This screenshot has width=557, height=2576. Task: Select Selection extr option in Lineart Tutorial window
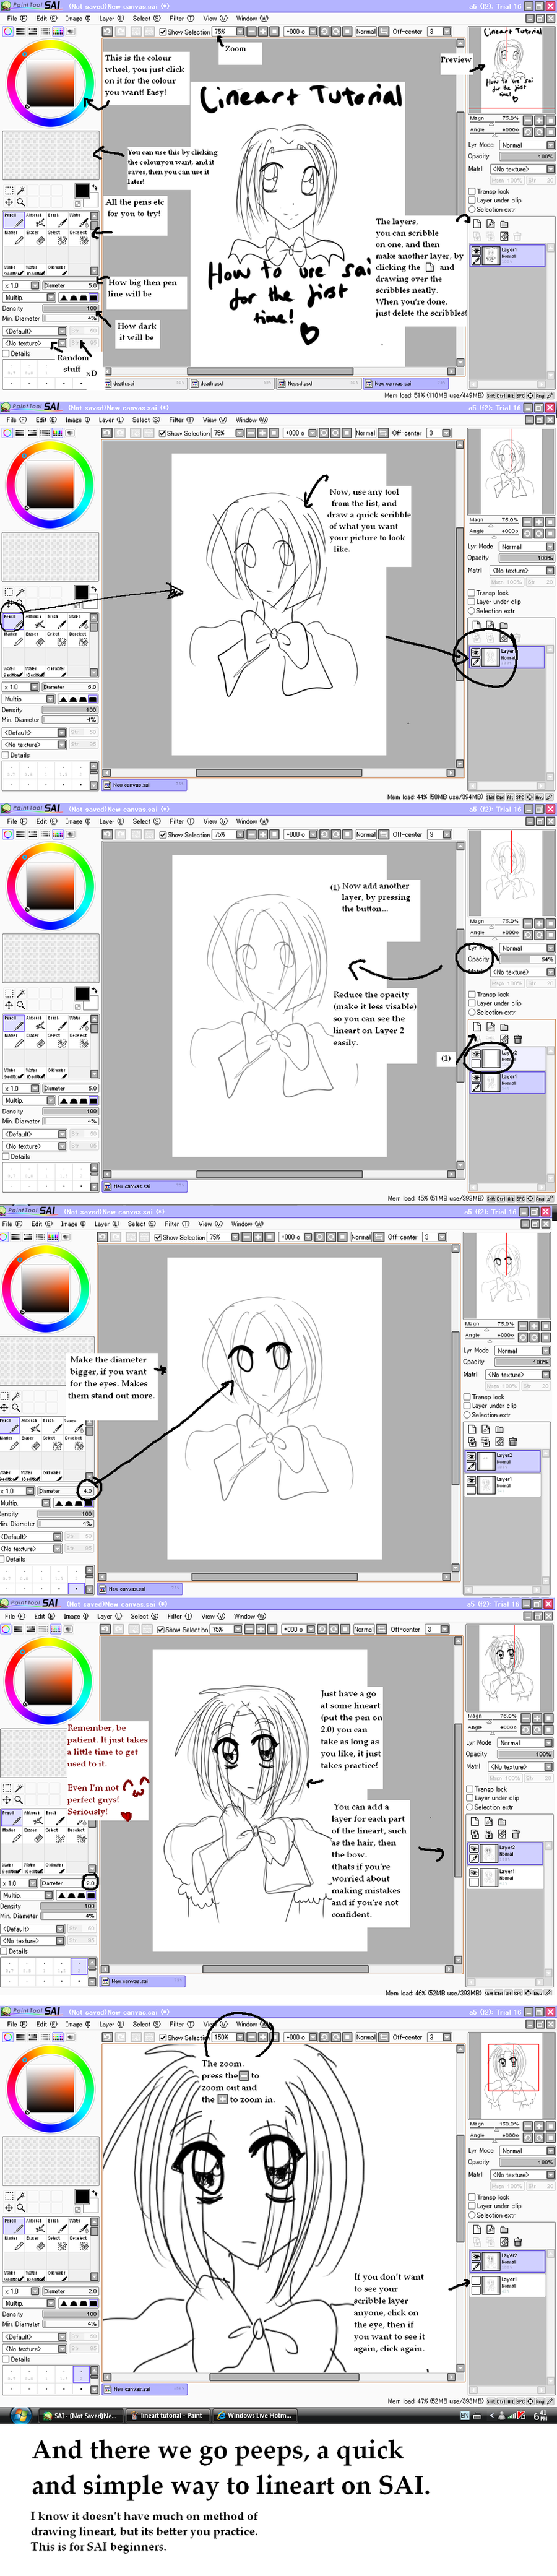click(472, 209)
